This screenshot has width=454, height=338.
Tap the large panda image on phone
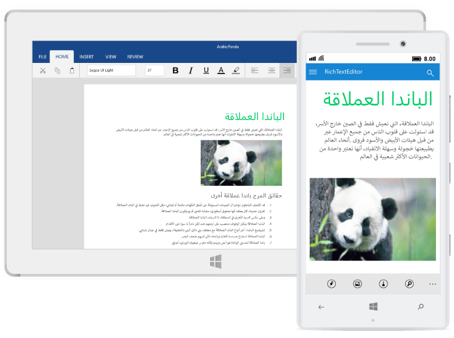point(373,219)
